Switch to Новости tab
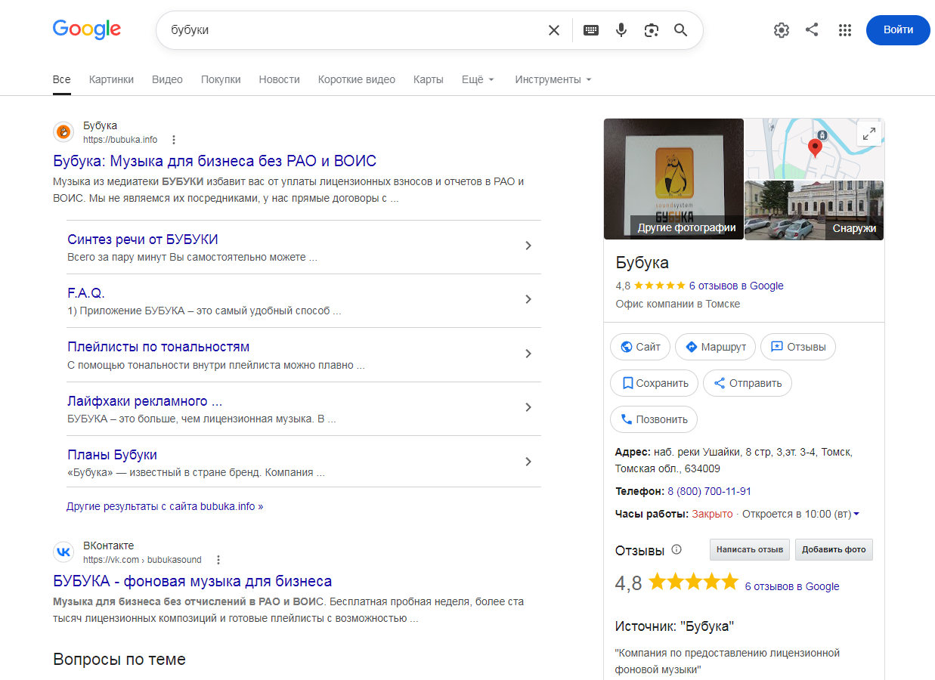 (x=279, y=79)
